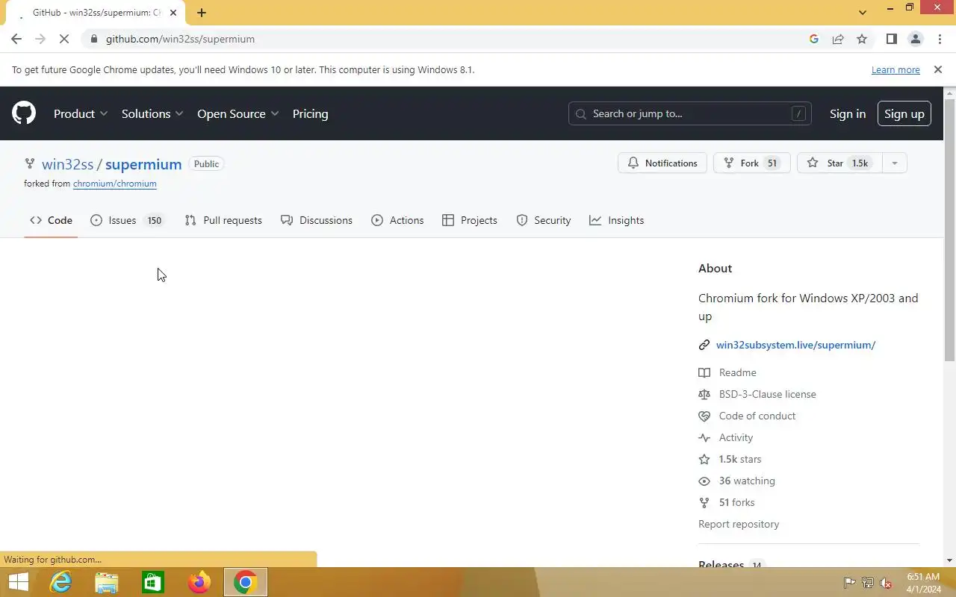Star the supermium repository

click(x=839, y=163)
